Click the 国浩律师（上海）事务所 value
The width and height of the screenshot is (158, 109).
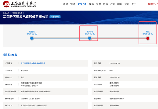[30, 98]
